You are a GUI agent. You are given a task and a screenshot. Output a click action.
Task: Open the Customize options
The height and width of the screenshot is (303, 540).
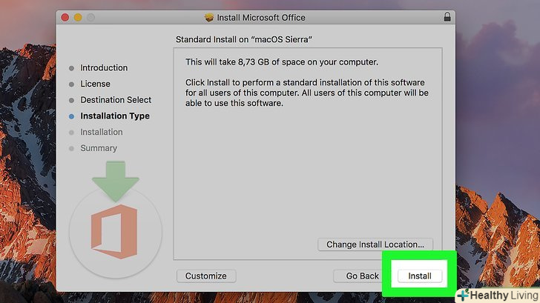205,276
